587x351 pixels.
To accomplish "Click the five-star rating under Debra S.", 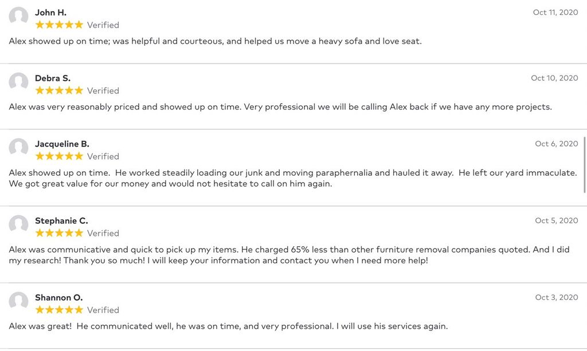I will point(59,90).
